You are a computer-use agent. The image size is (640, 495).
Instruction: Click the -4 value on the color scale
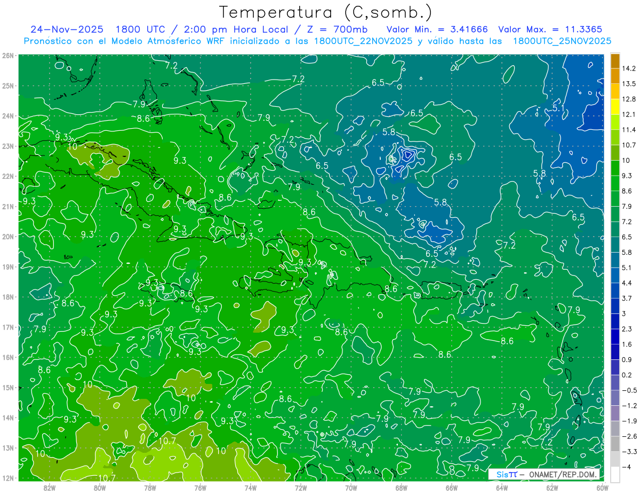626,467
